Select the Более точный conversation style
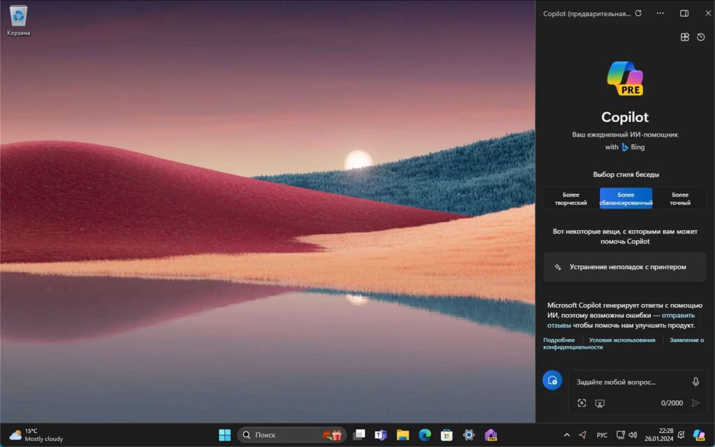Viewport: 715px width, 447px height. 679,199
